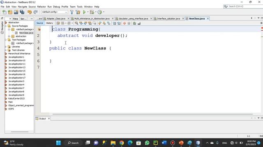
Task: Click the Save All toolbar icon
Action: [22, 12]
